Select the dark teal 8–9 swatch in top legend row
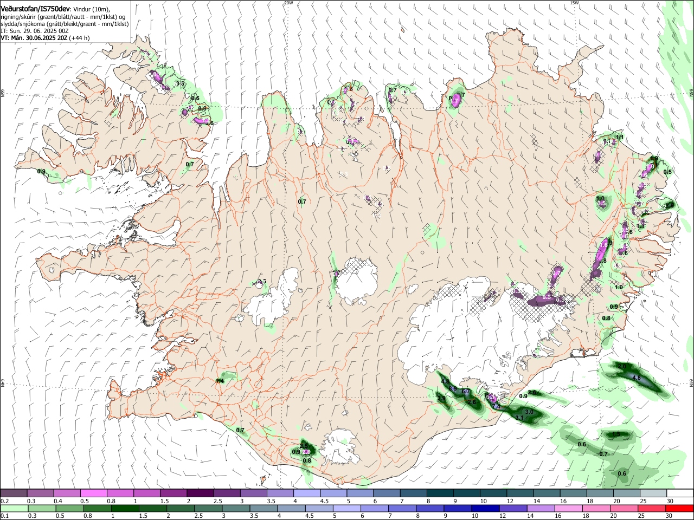 (x=440, y=493)
